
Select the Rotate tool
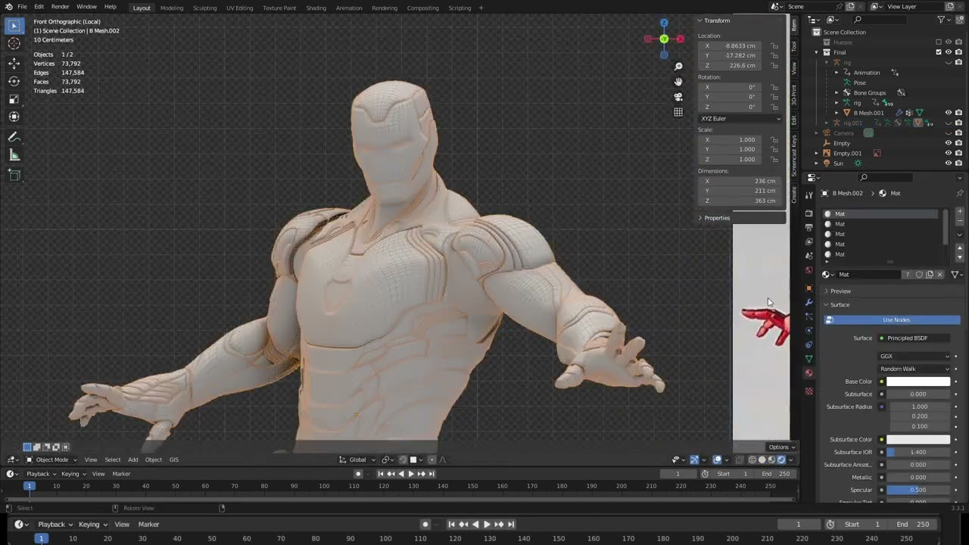tap(14, 81)
